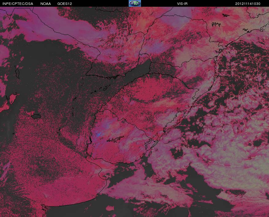Image resolution: width=269 pixels, height=217 pixels.
Task: Click the 201211141030 timestamp
Action: (x=248, y=4)
